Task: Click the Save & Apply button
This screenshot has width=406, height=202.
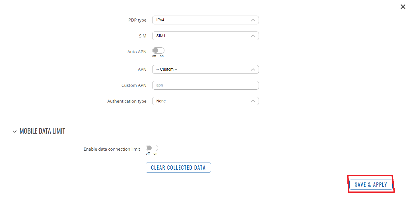Action: pyautogui.click(x=371, y=185)
